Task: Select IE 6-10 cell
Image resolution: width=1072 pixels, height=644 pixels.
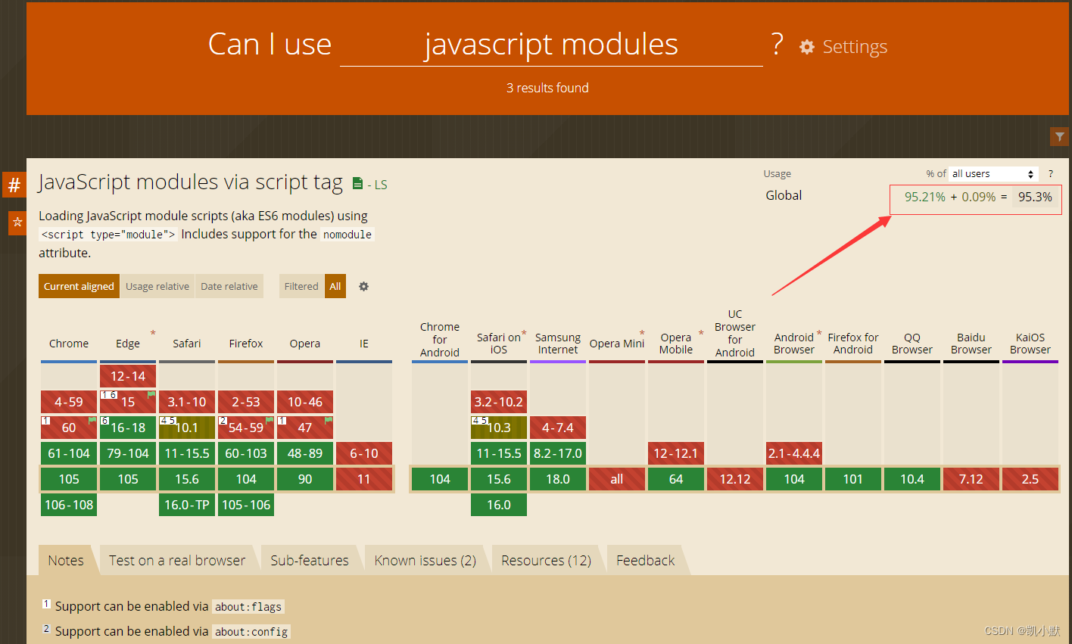Action: pyautogui.click(x=364, y=453)
